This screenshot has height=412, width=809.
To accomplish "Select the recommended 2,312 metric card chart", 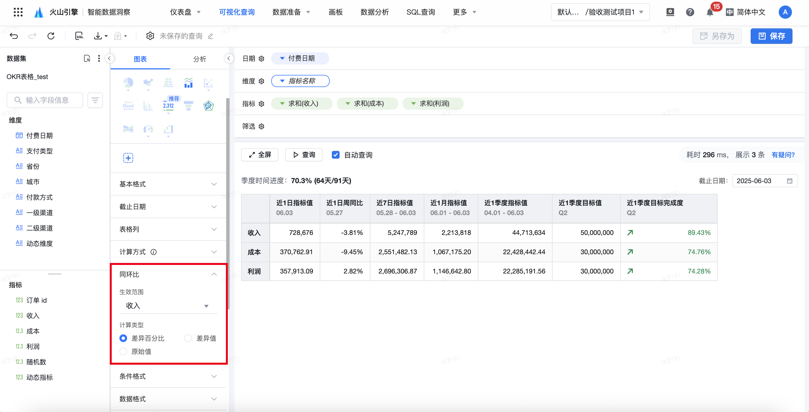I will [x=168, y=105].
